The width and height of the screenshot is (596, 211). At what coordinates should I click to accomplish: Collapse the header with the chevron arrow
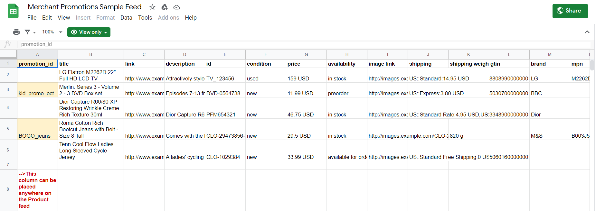coord(587,32)
